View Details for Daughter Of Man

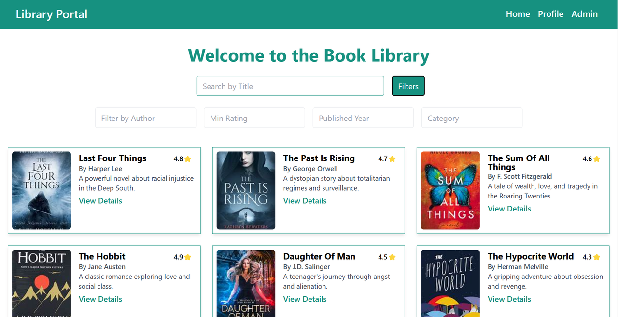[x=305, y=299]
